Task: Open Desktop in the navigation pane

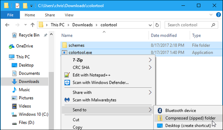Action: [x=22, y=65]
